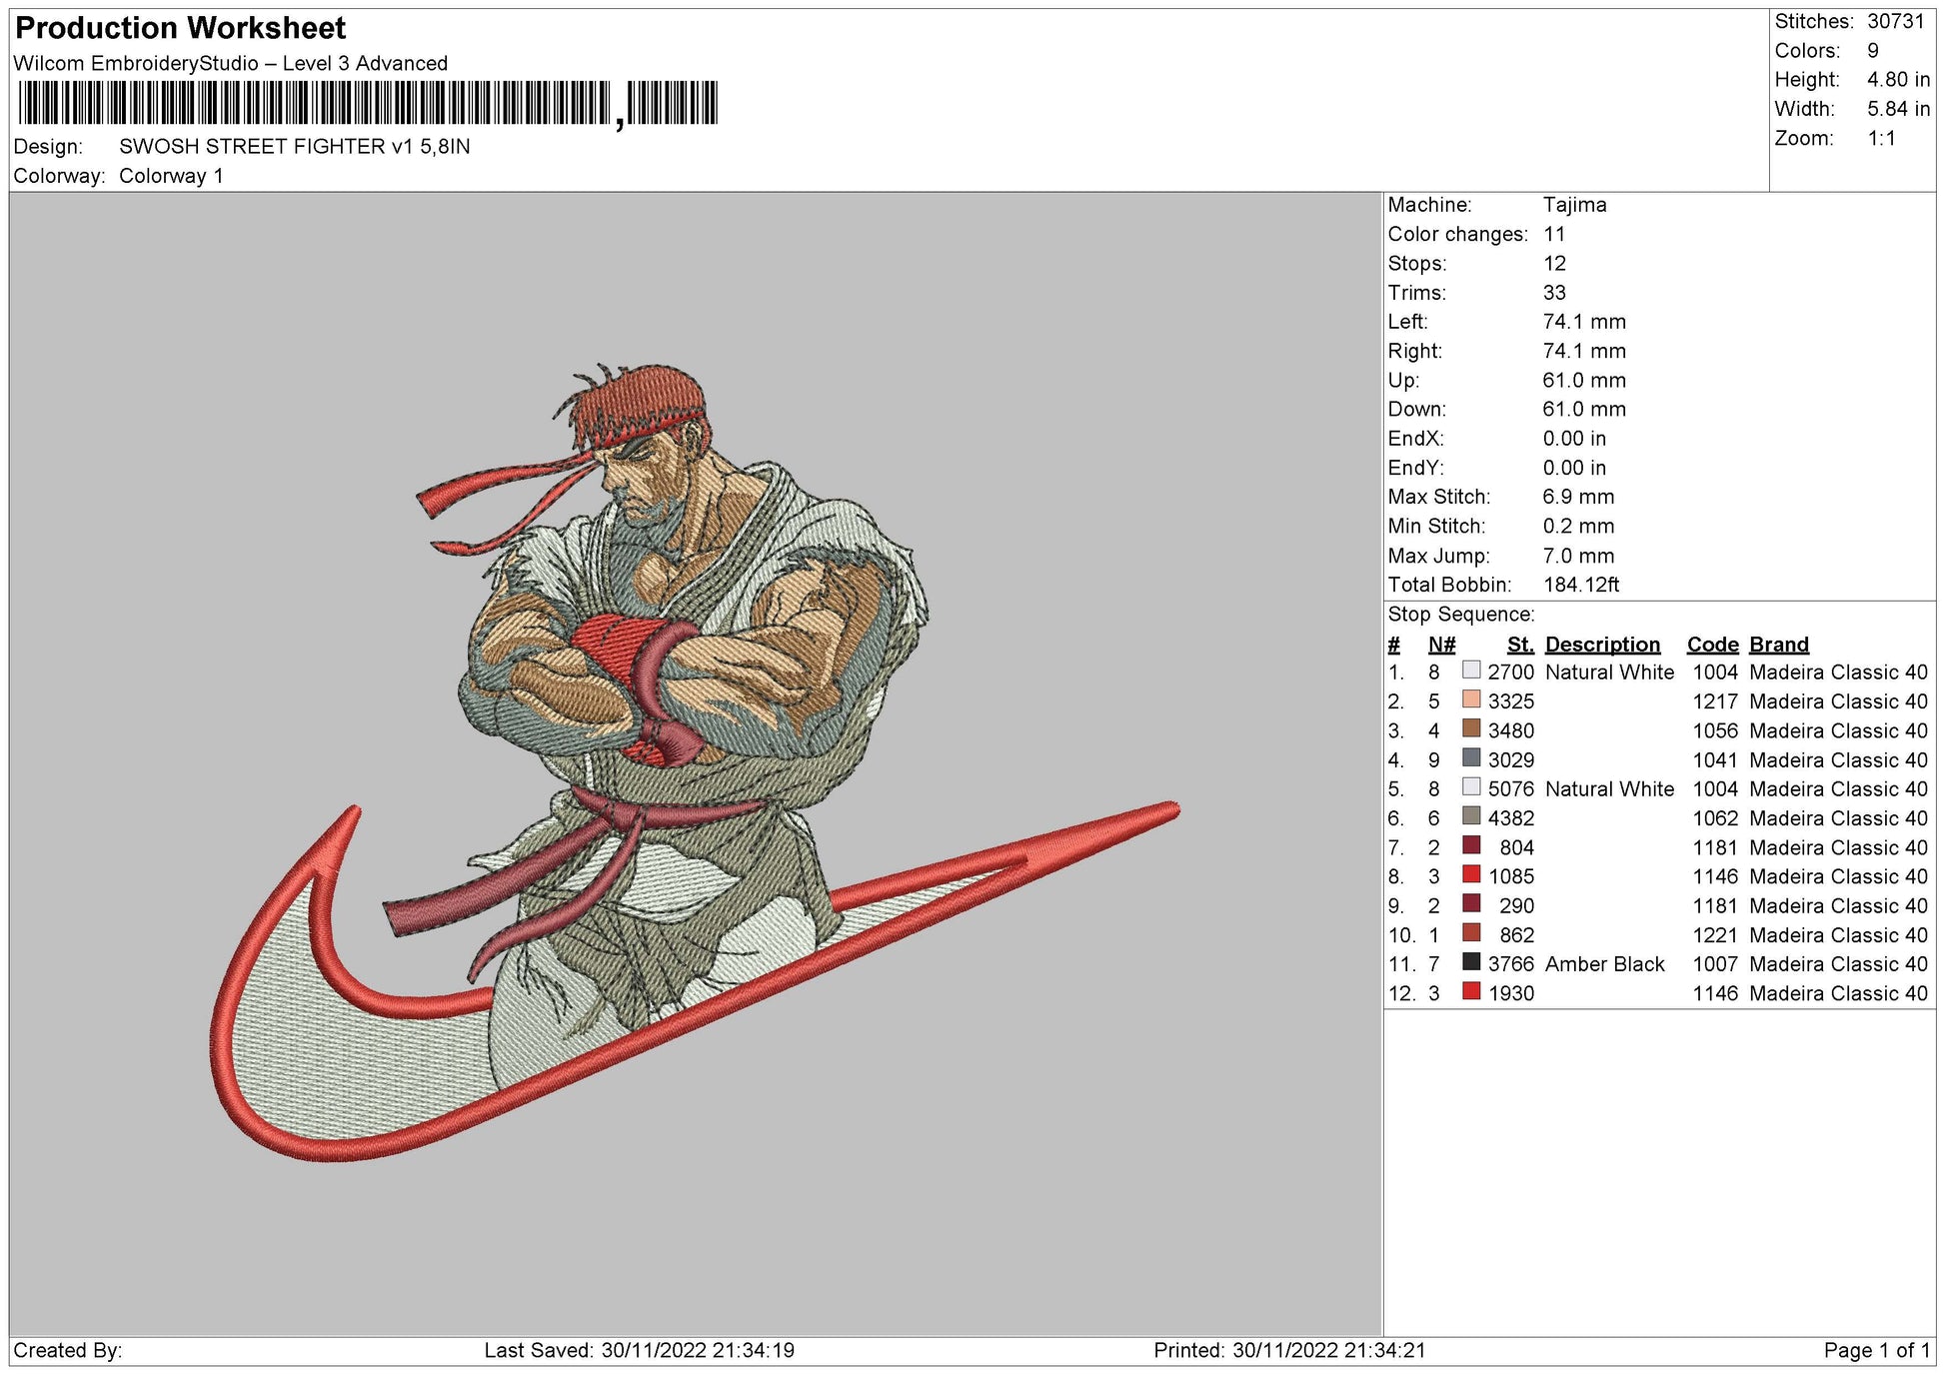Click the design name SWOSH STREET FIGHTER text
Image resolution: width=1945 pixels, height=1374 pixels.
pyautogui.click(x=294, y=147)
